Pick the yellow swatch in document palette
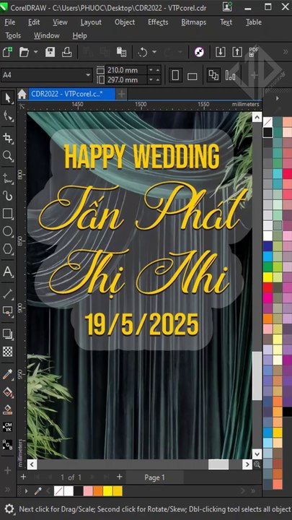The width and height of the screenshot is (292, 520). (107, 491)
